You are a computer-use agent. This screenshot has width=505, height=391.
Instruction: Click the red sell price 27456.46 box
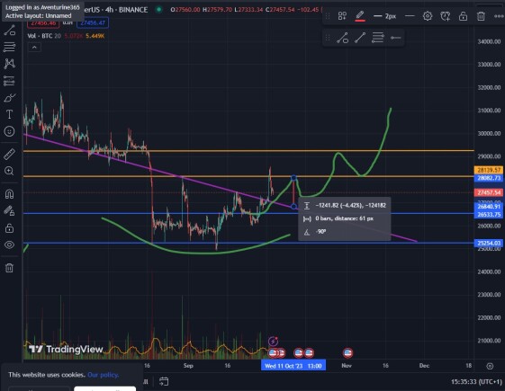coord(43,23)
